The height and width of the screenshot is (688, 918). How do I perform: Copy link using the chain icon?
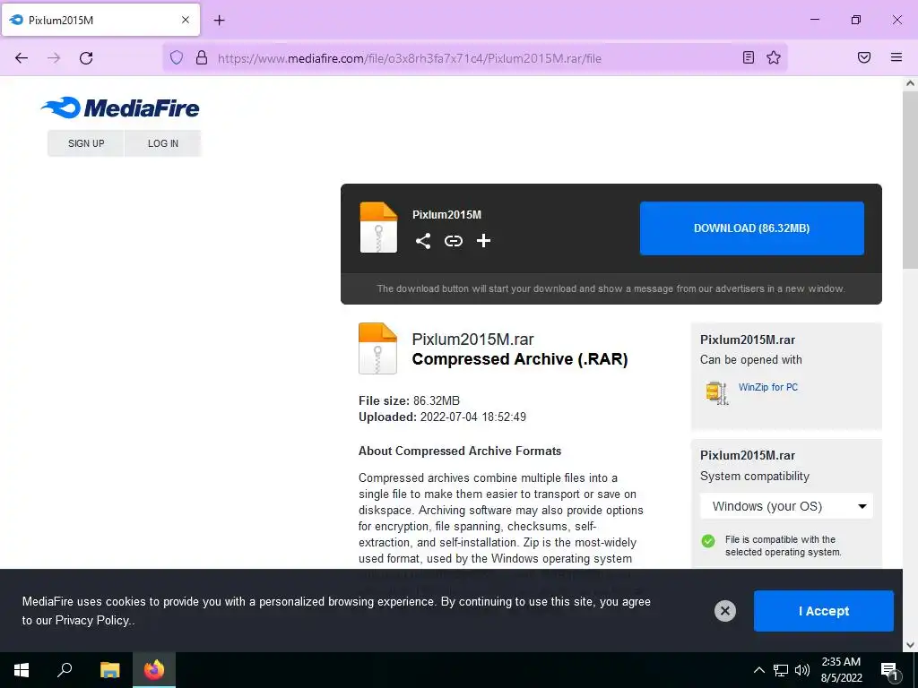pos(453,240)
